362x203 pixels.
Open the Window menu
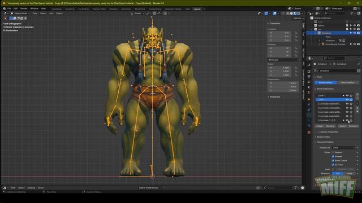point(35,9)
